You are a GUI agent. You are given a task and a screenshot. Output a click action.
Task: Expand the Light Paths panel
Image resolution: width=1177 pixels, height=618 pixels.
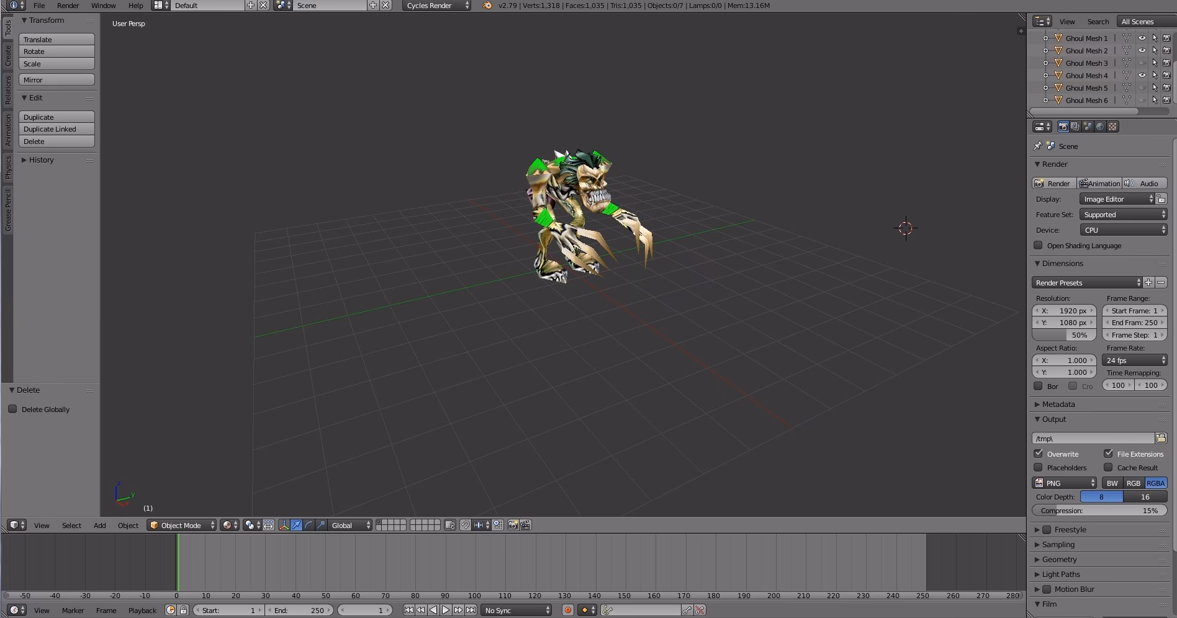(1060, 574)
